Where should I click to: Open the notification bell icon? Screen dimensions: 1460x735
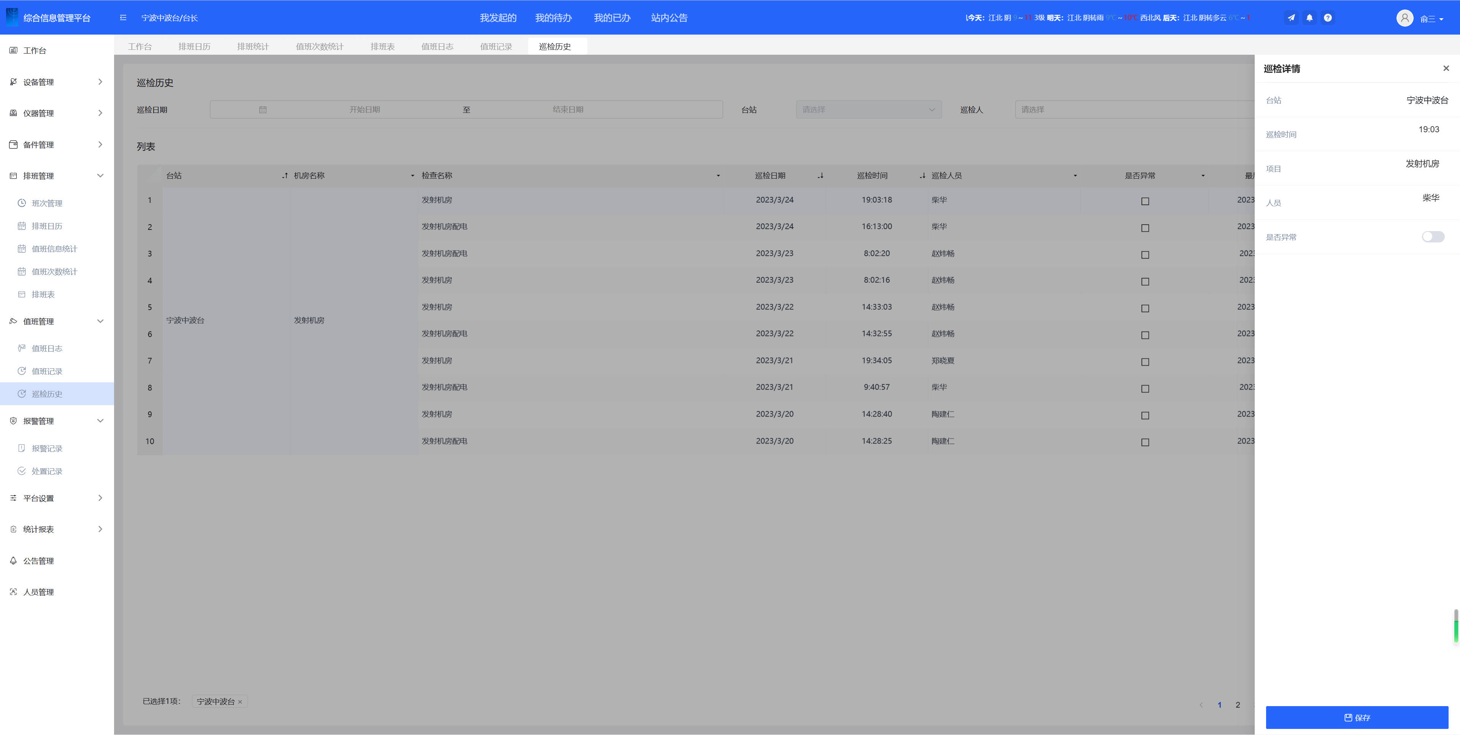1309,17
